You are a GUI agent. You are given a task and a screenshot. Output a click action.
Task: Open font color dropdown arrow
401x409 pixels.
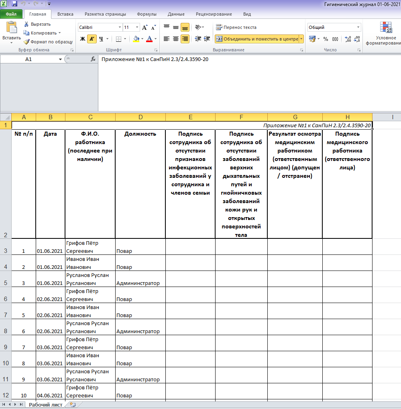click(155, 39)
